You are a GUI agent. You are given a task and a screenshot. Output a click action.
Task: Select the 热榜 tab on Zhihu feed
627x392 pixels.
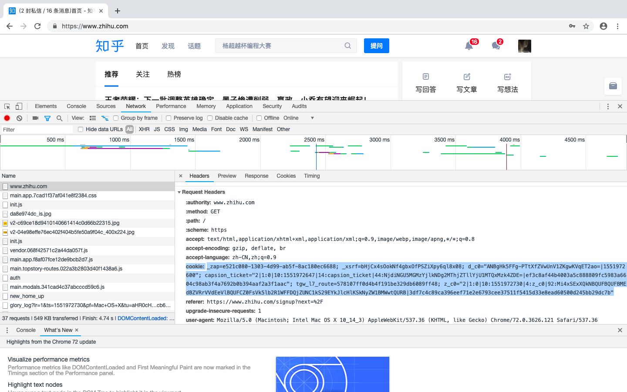(x=174, y=74)
